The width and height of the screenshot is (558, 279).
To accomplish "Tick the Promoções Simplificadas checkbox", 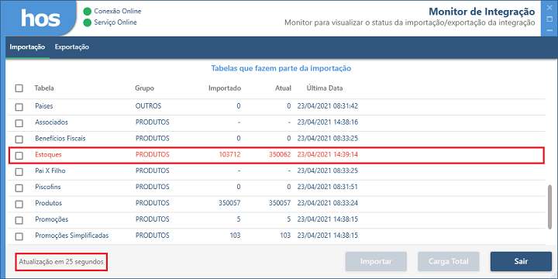I will coord(19,236).
